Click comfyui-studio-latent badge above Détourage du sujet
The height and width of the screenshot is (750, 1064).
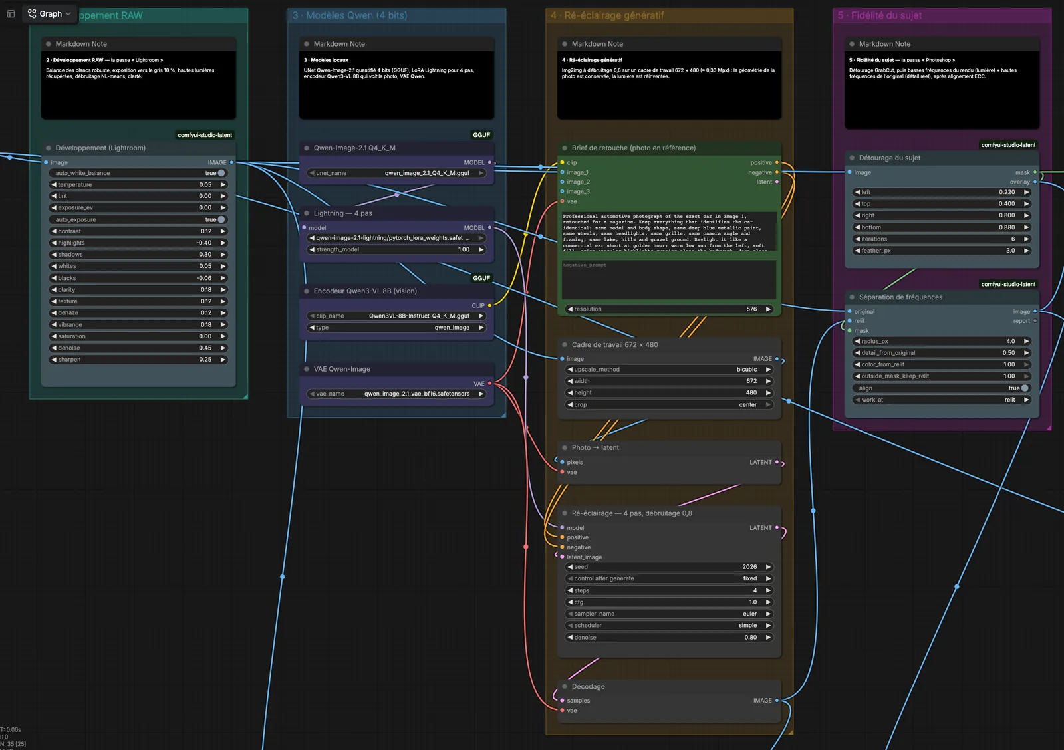coord(1008,145)
